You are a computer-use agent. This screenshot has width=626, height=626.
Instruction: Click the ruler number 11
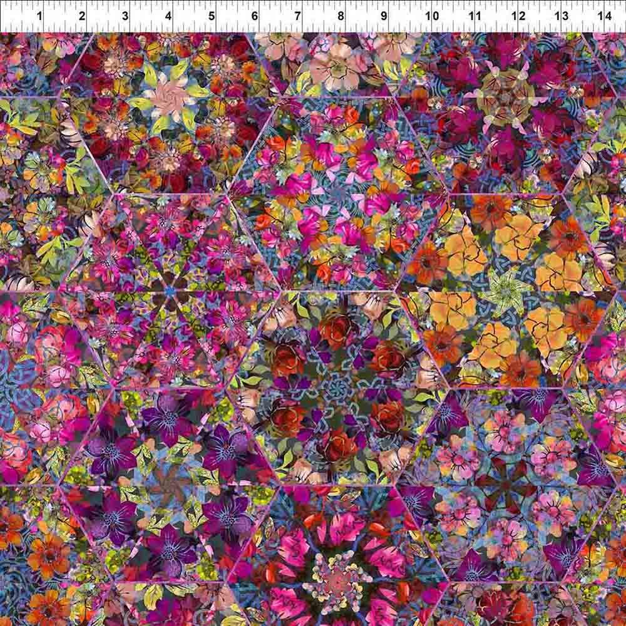pyautogui.click(x=475, y=16)
